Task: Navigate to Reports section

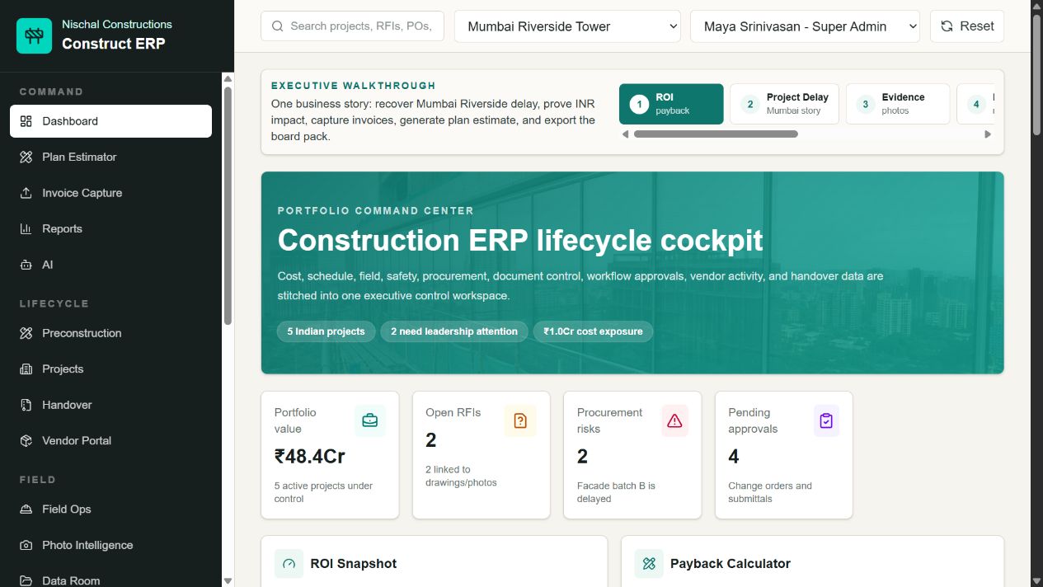Action: [110, 228]
